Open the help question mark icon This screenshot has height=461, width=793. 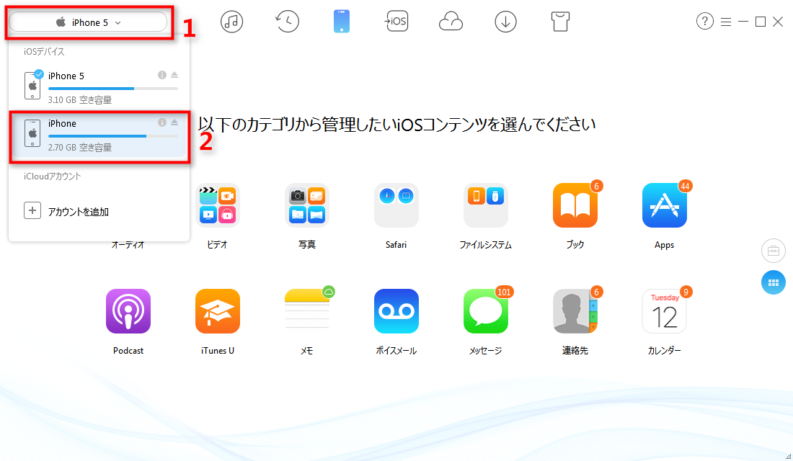tap(705, 22)
